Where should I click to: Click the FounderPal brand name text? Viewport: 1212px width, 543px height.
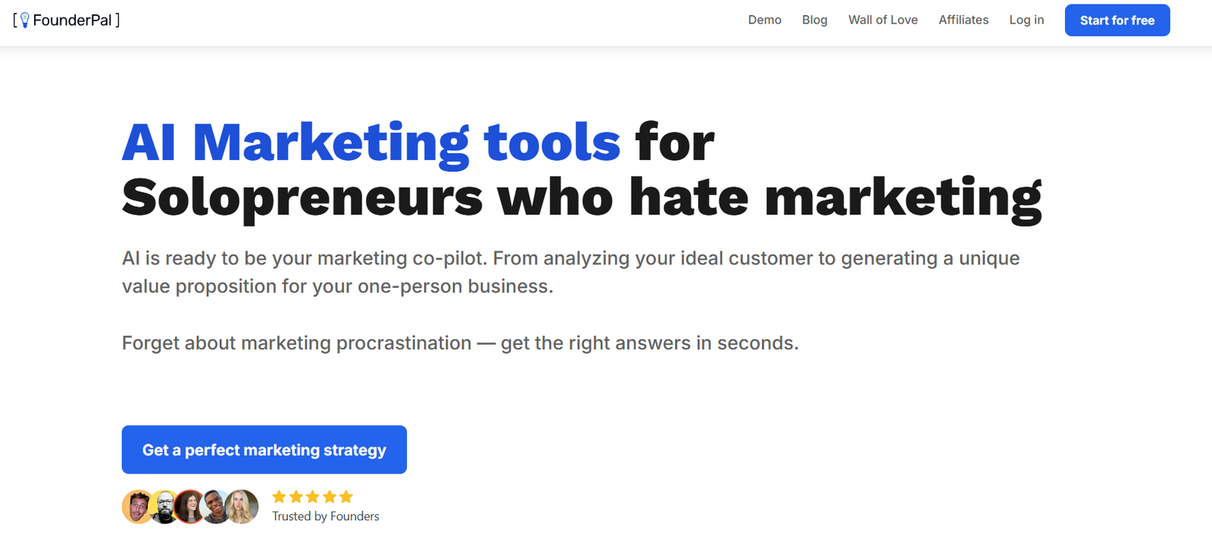click(73, 20)
